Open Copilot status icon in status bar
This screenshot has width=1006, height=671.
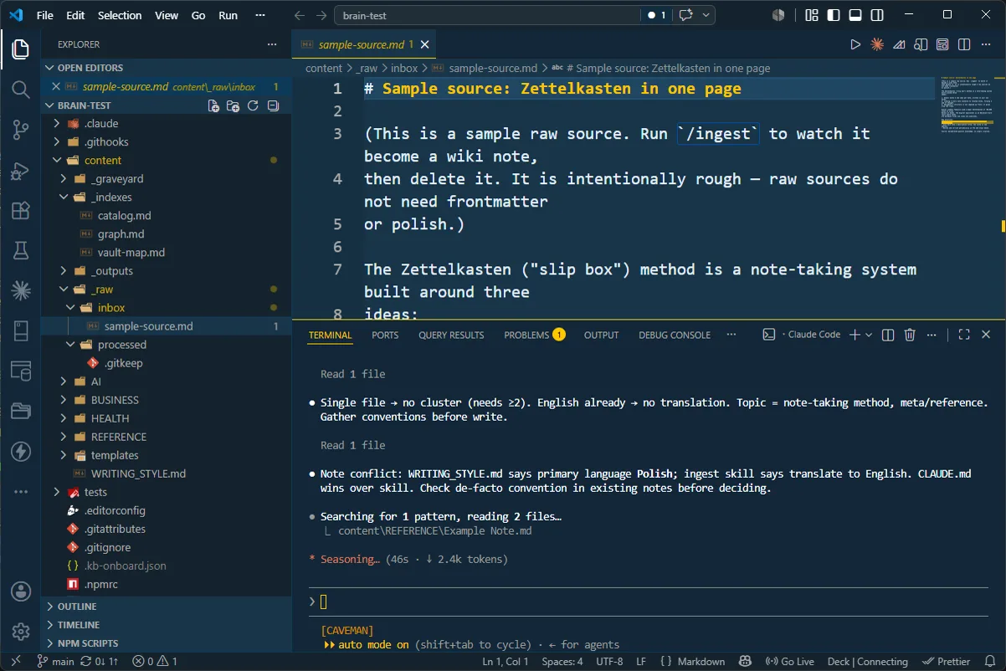(745, 661)
